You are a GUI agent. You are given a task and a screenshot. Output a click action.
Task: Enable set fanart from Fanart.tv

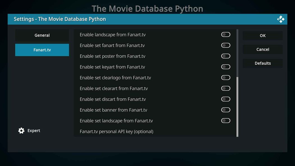[x=225, y=45]
